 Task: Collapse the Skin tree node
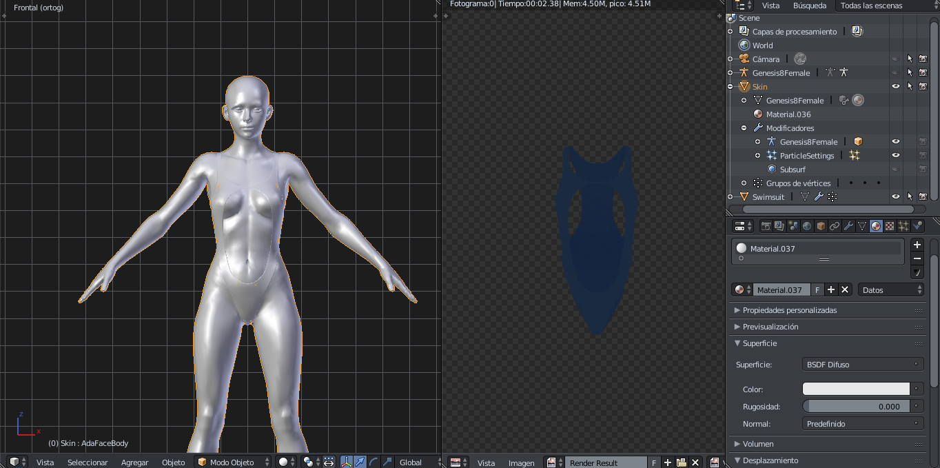tap(730, 87)
